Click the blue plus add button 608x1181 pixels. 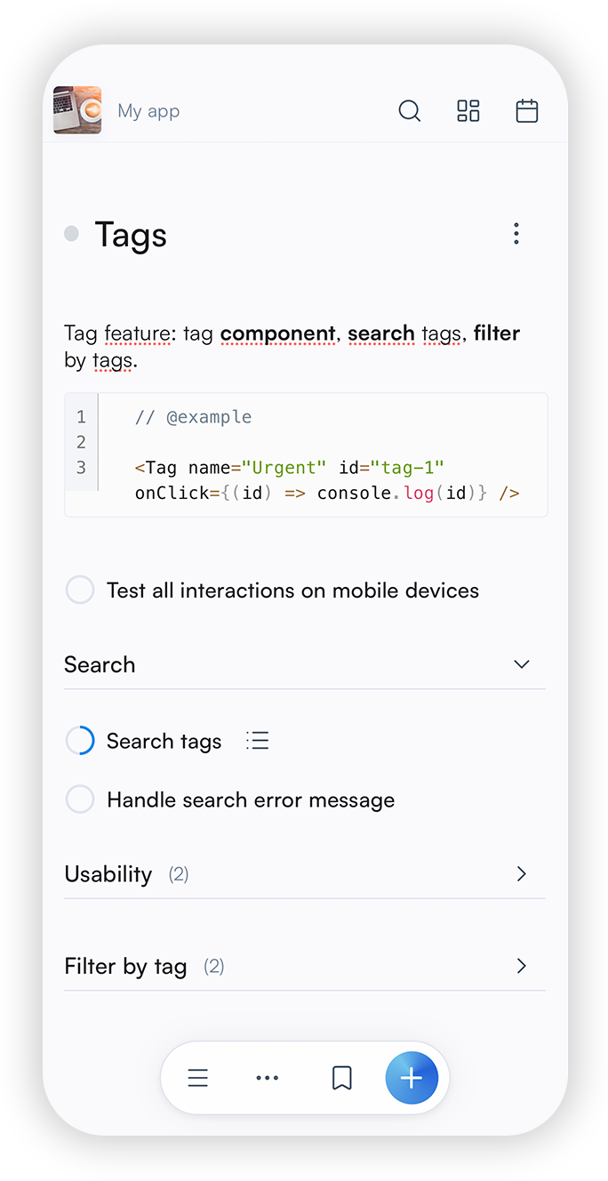412,1078
